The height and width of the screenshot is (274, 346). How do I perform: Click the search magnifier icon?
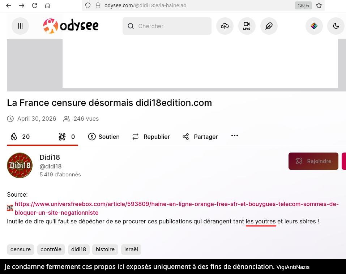pyautogui.click(x=131, y=26)
